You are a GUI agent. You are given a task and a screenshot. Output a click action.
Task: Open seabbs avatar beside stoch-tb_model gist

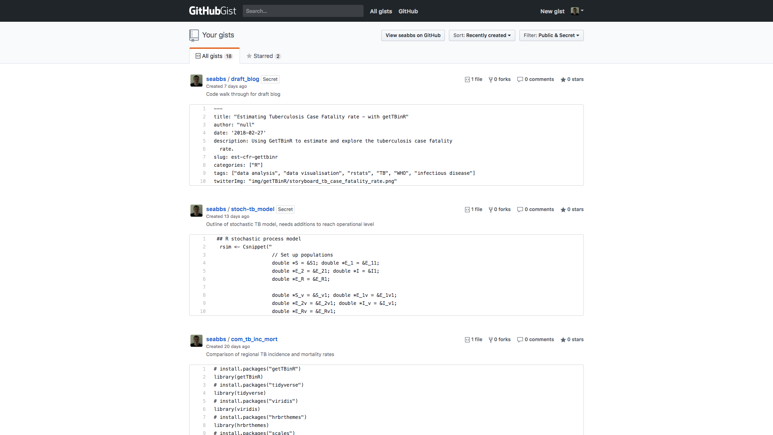(x=196, y=211)
